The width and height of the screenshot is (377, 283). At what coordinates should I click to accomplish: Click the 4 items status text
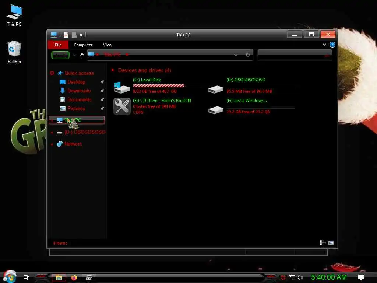click(x=60, y=243)
